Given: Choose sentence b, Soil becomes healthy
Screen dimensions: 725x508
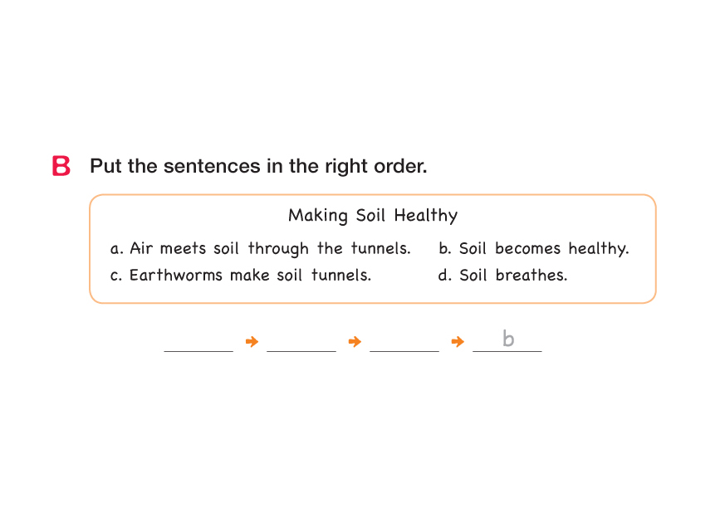Looking at the screenshot, I should tap(533, 248).
